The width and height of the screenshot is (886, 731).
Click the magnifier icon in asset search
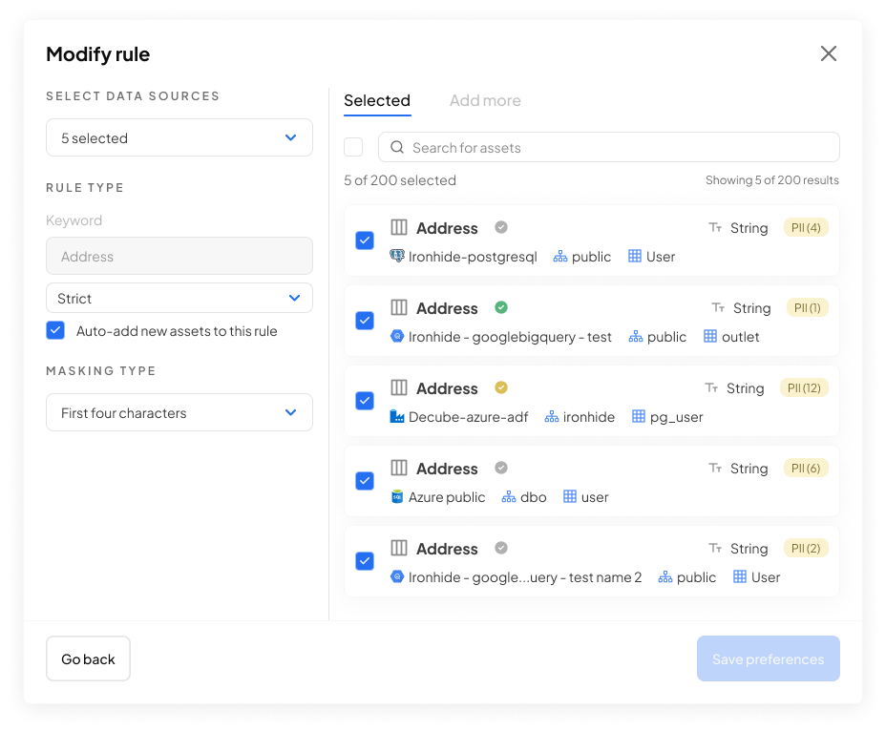click(x=397, y=148)
